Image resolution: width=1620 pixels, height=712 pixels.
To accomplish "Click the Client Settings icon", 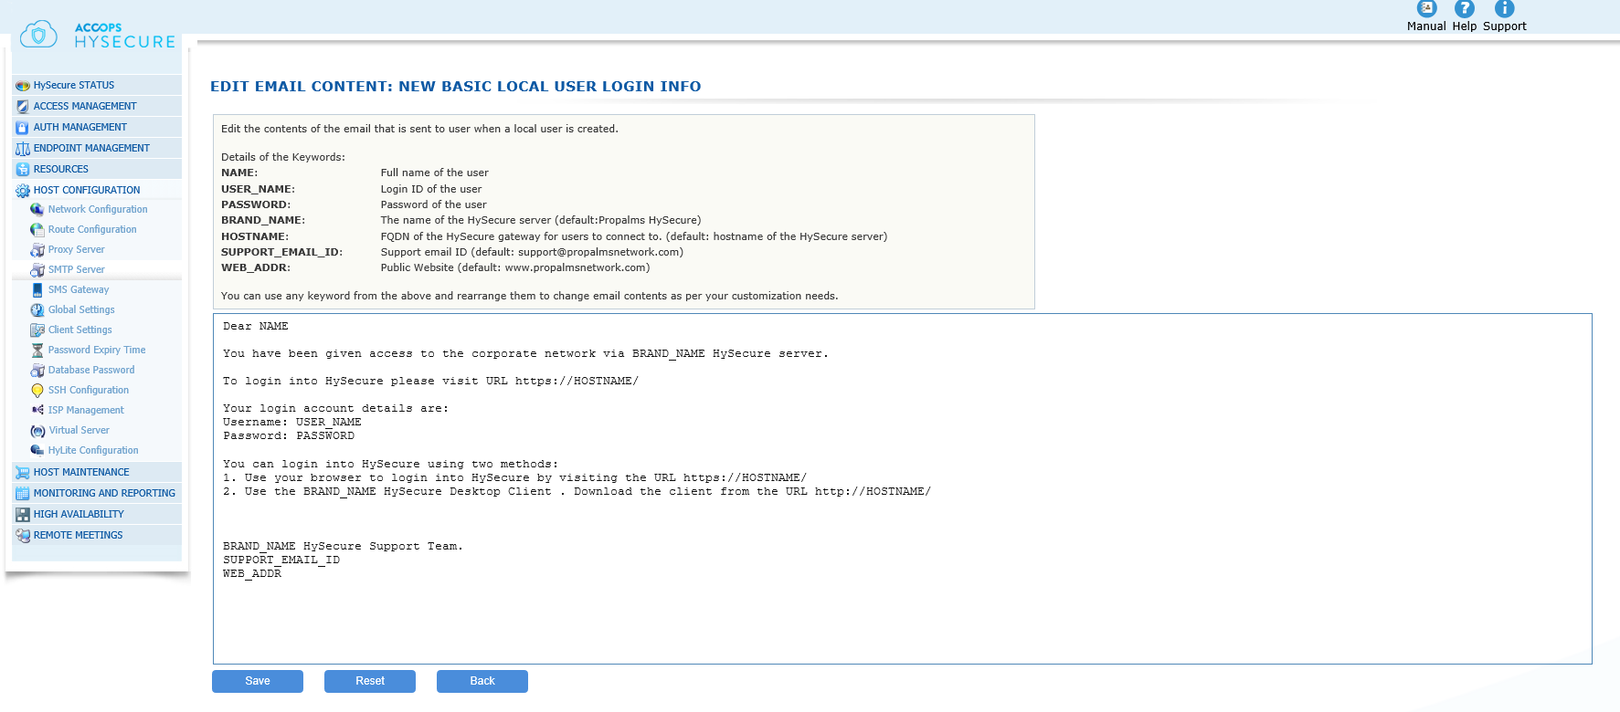I will 37,330.
